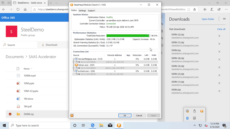Click Clear all past downloads
Screen dimensions: 230x129
pyautogui.click(x=221, y=29)
